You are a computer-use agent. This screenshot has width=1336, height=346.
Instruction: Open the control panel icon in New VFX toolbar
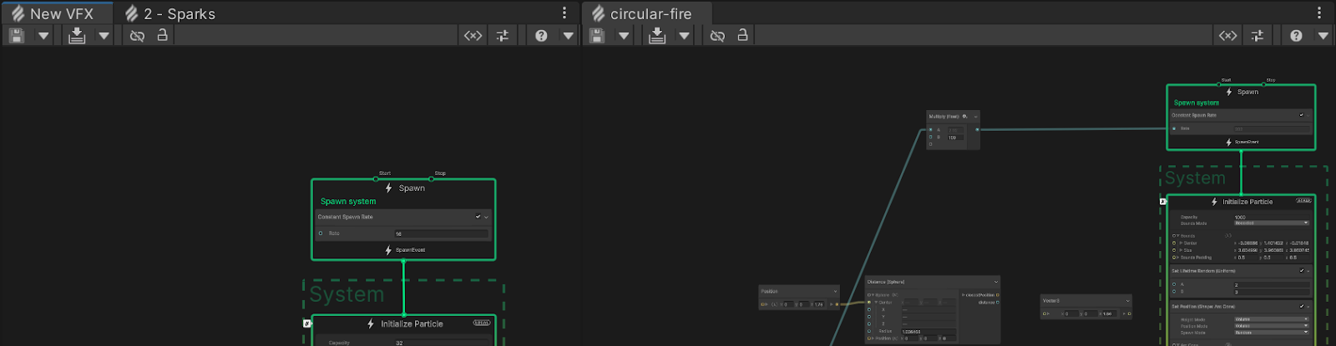click(502, 35)
